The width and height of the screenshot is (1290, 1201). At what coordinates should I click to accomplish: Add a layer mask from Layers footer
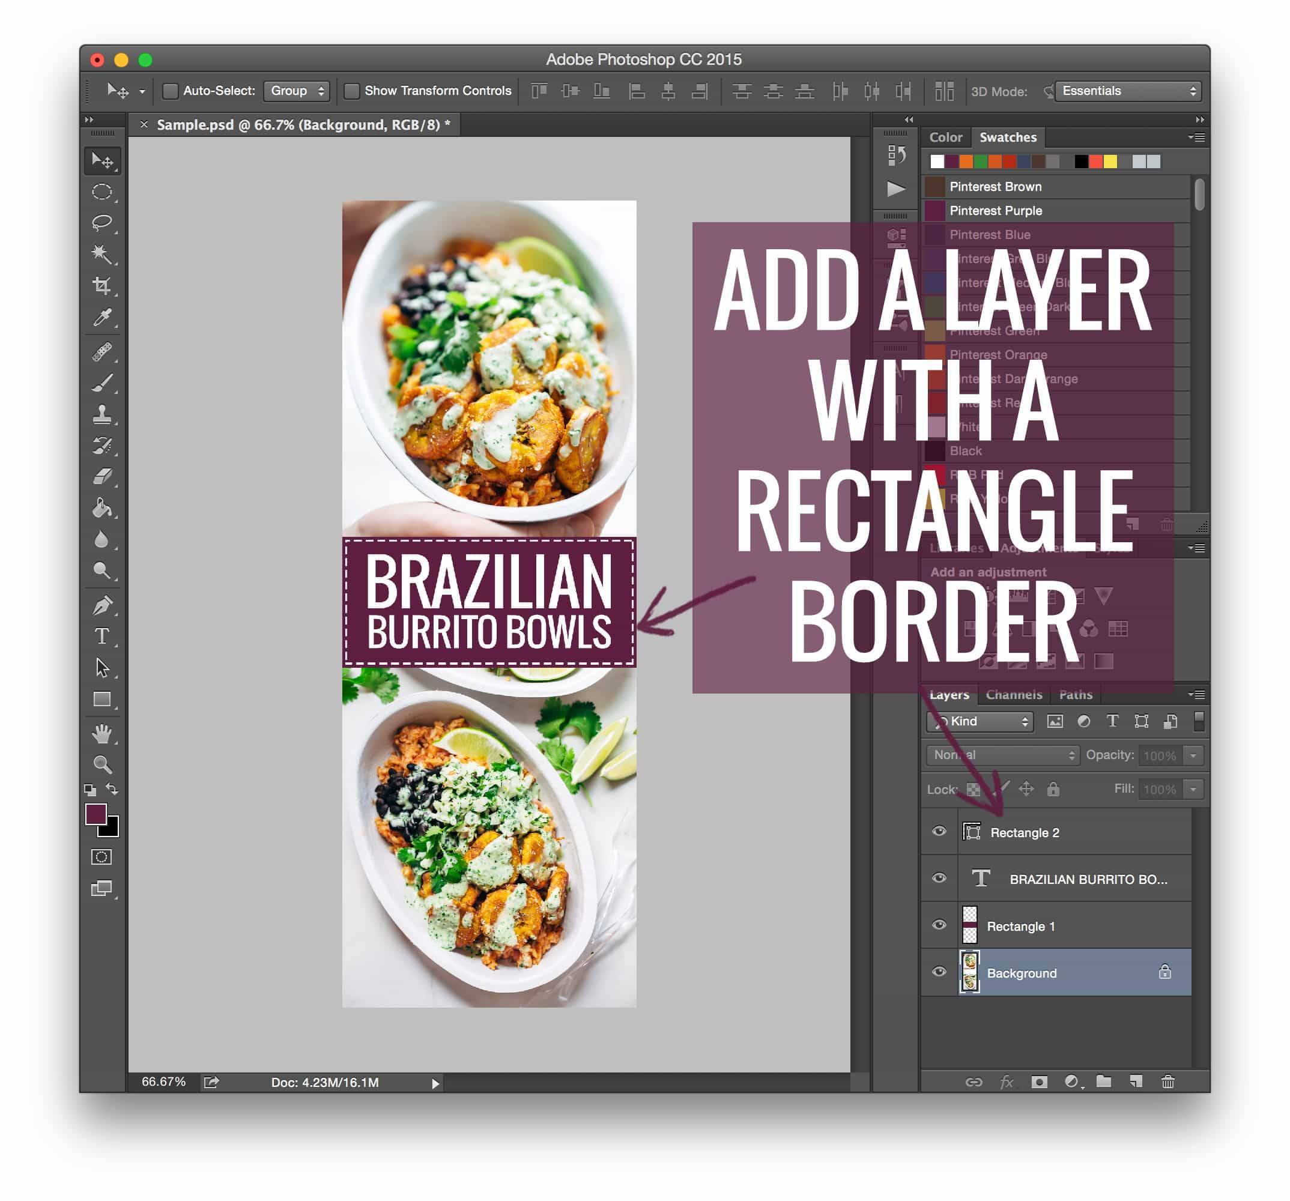1039,1082
